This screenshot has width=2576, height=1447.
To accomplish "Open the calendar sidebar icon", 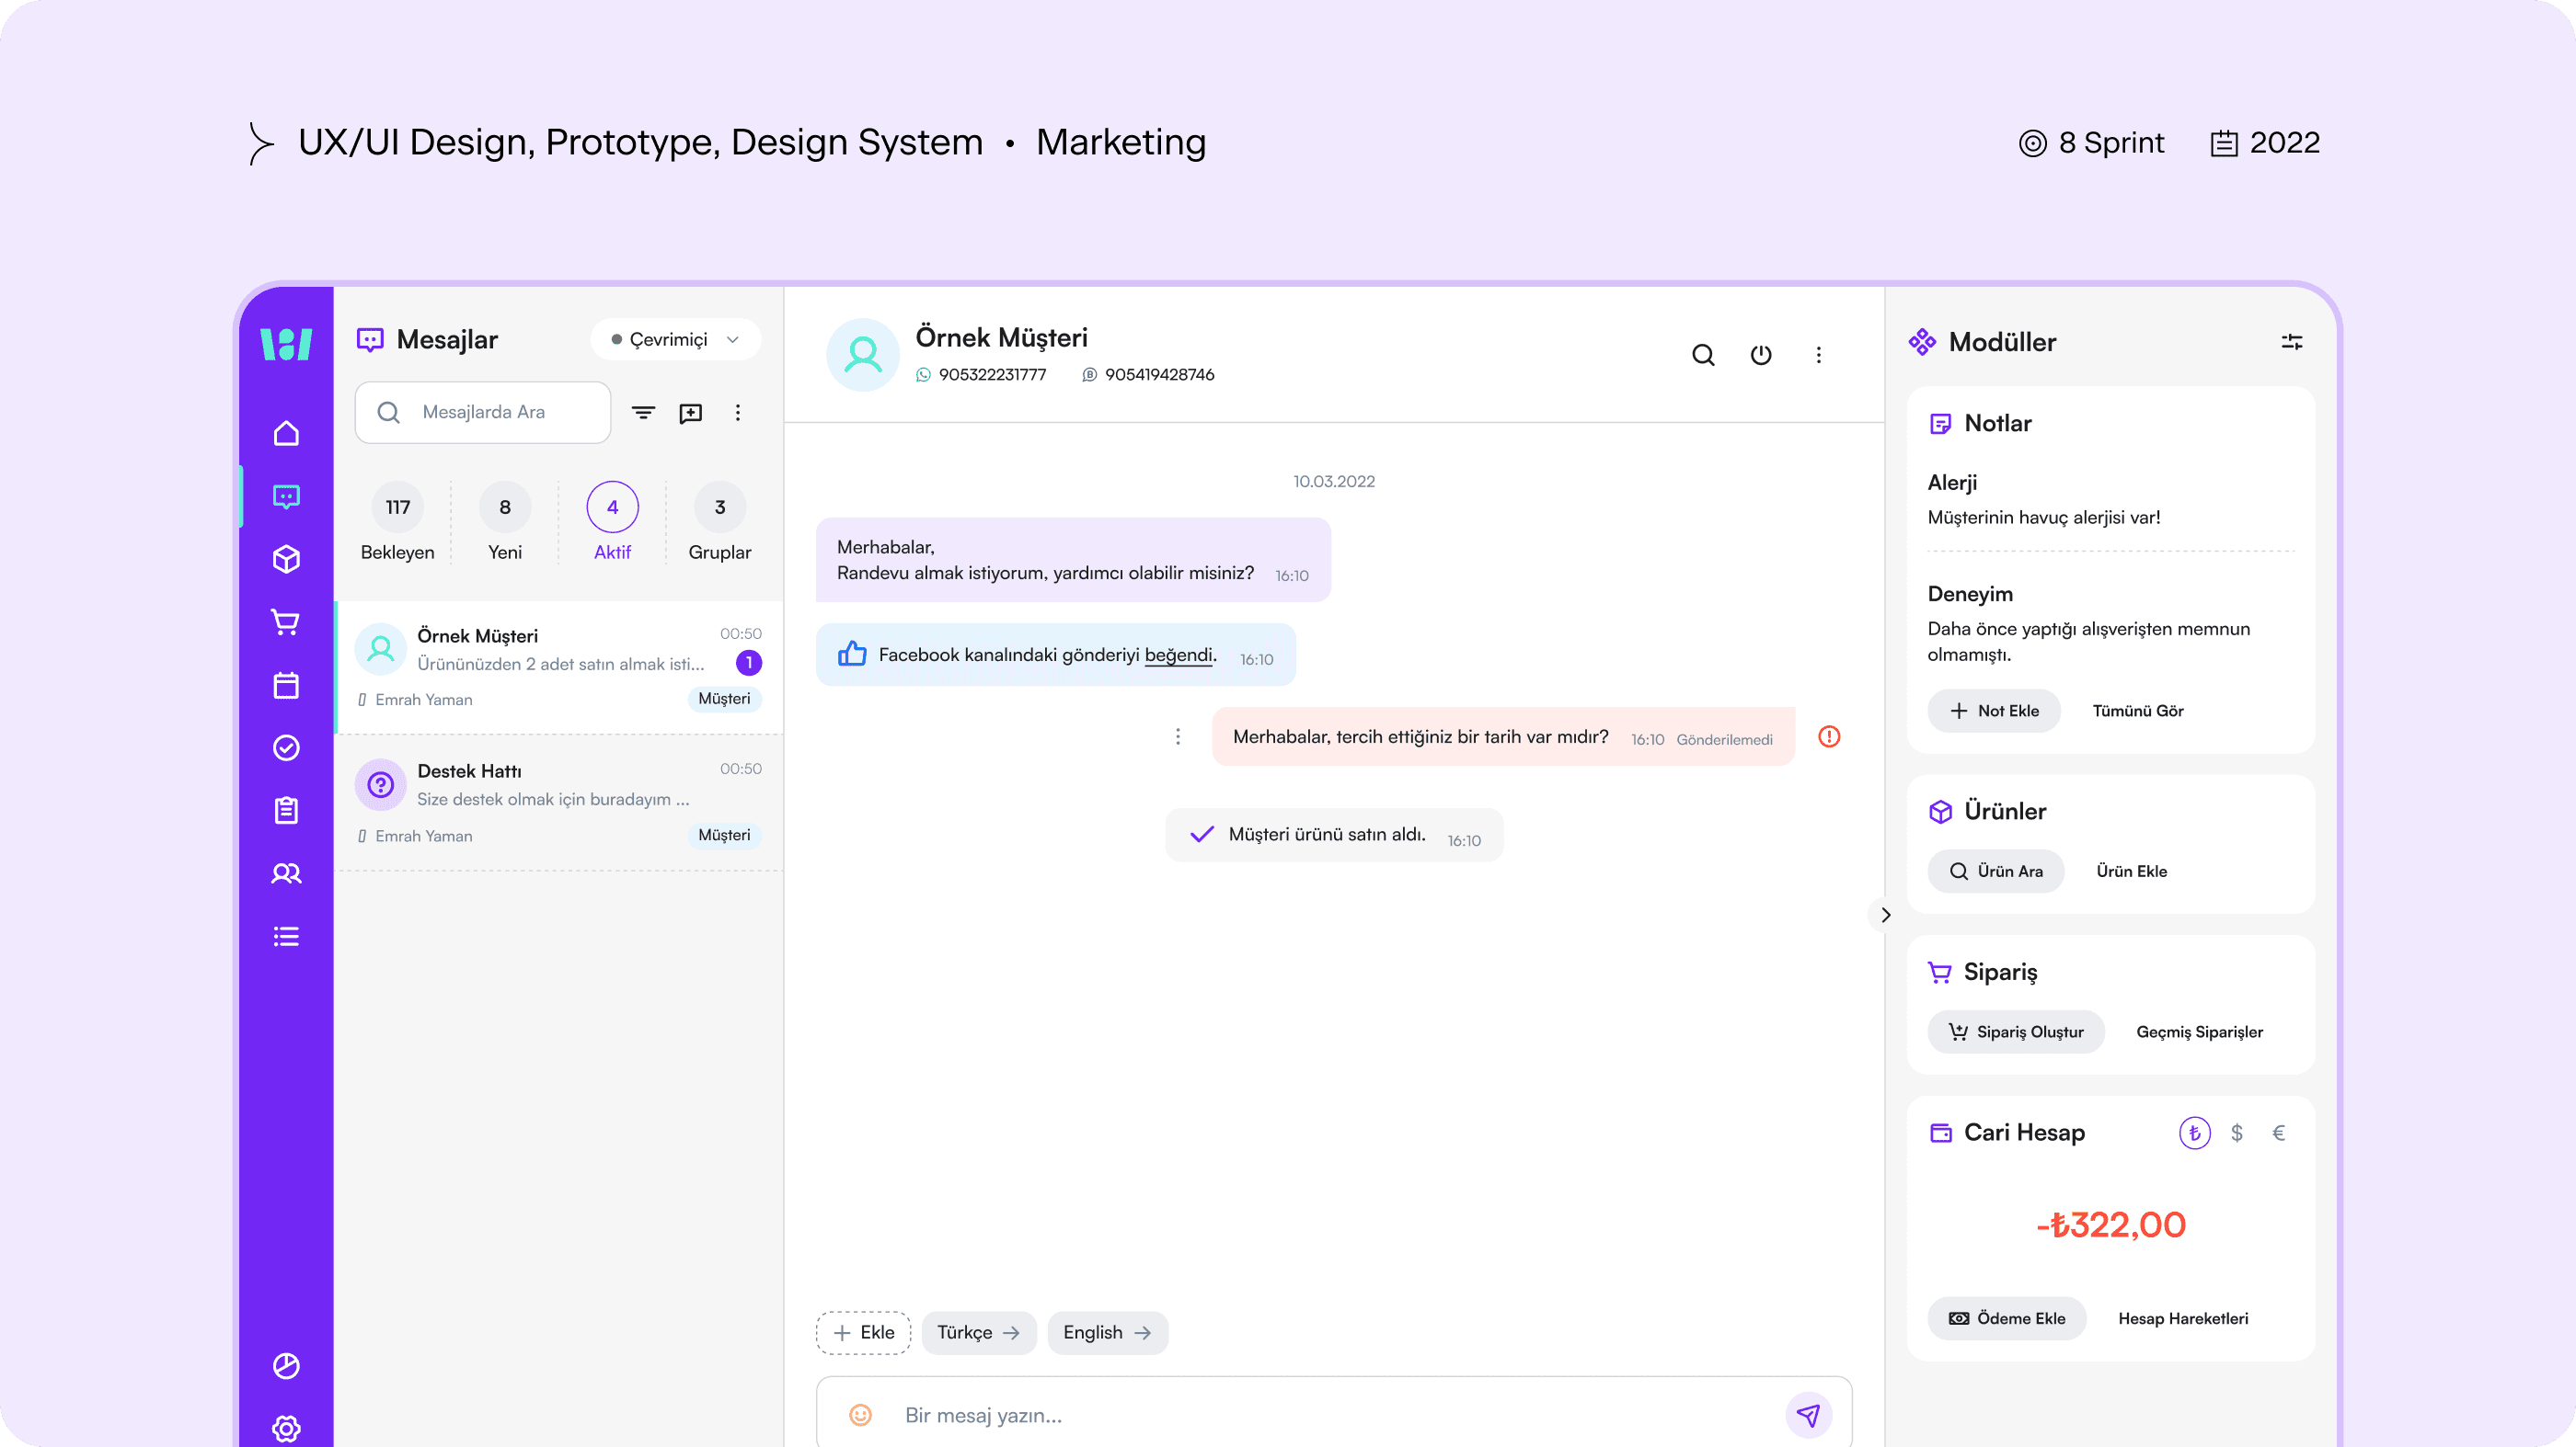I will tap(286, 686).
